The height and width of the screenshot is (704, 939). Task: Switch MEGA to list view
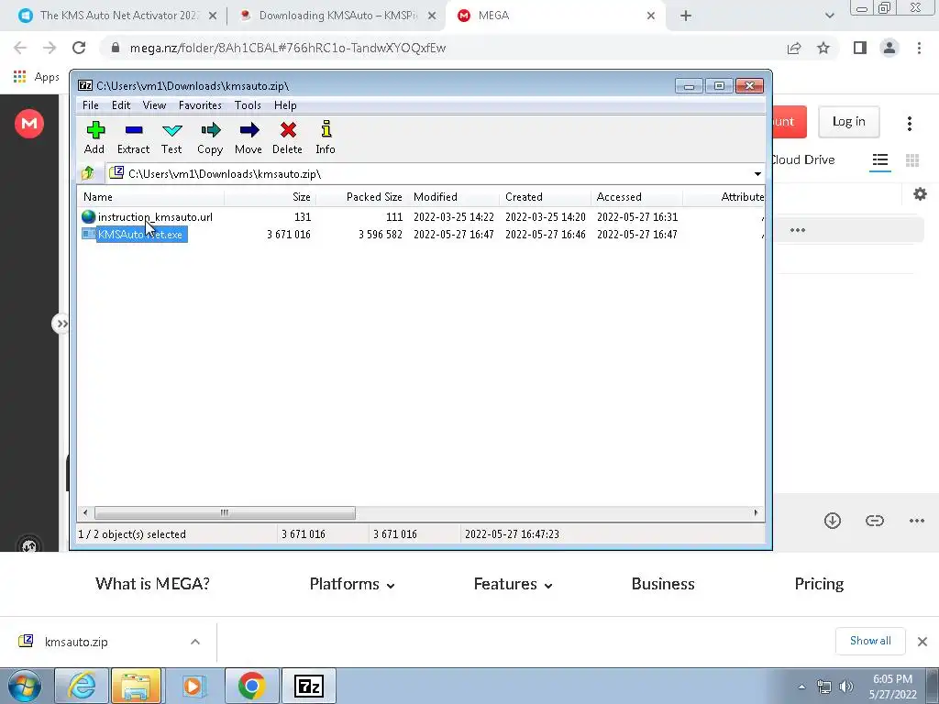click(x=879, y=159)
